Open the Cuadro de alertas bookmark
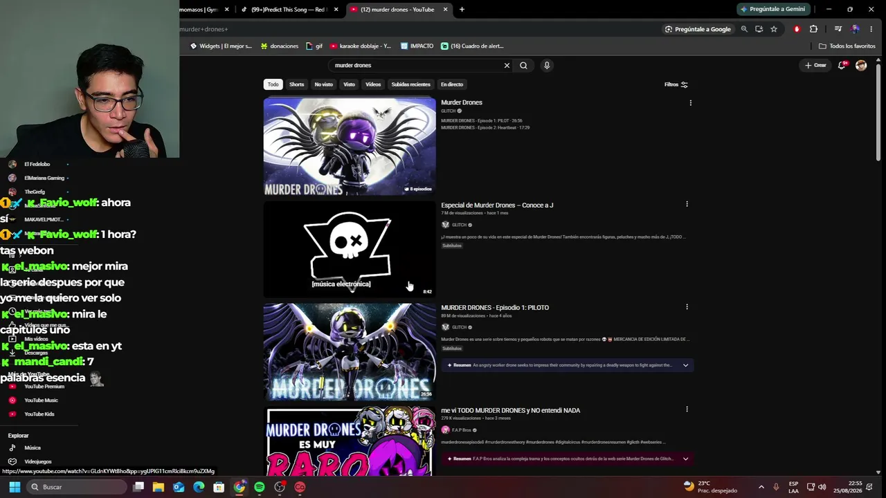The width and height of the screenshot is (886, 498). (473, 46)
